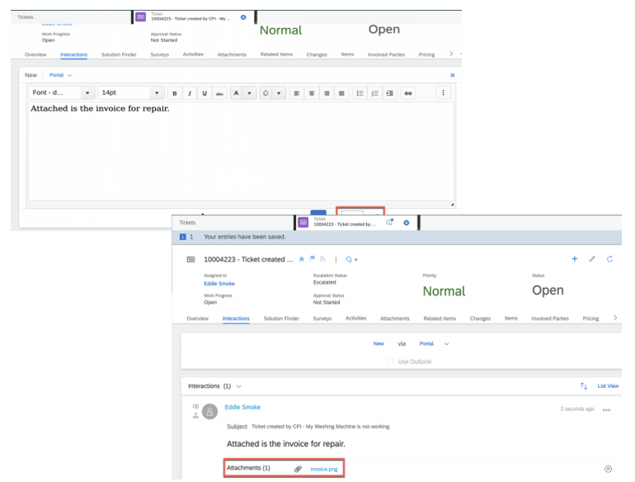The width and height of the screenshot is (635, 482).
Task: Click into the message text area
Action: (x=241, y=151)
